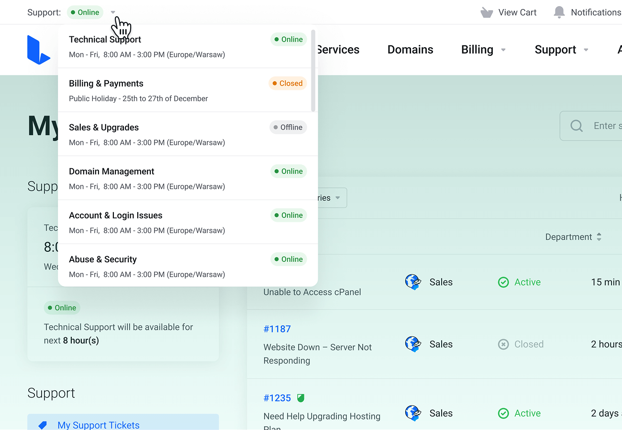
Task: Click the green shield icon beside #1235
Action: point(300,398)
